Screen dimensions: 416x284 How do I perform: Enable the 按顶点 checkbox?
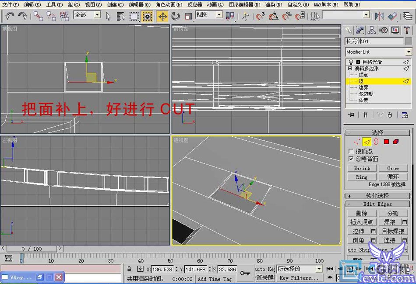pos(351,151)
